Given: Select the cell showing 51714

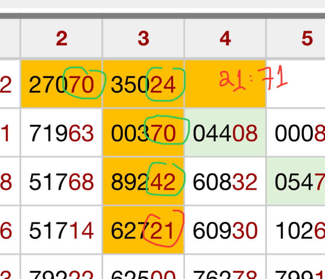Looking at the screenshot, I should (62, 230).
